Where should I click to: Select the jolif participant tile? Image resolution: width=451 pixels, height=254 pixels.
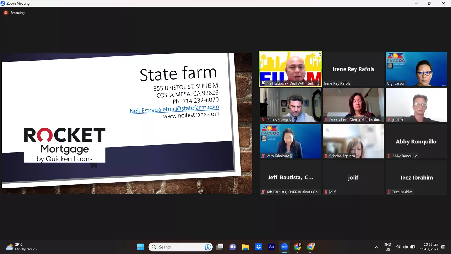point(353,178)
